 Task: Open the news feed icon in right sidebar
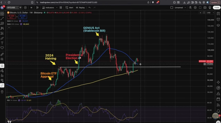click(218, 105)
